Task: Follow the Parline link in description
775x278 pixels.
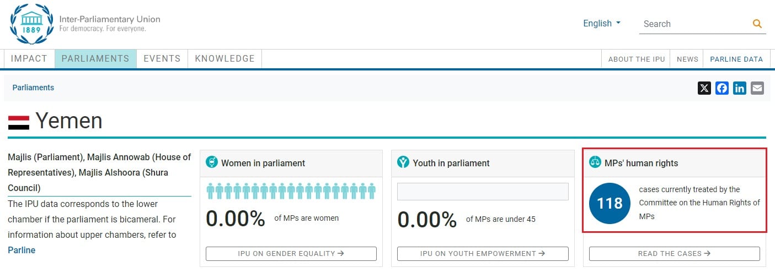Action: (x=22, y=250)
